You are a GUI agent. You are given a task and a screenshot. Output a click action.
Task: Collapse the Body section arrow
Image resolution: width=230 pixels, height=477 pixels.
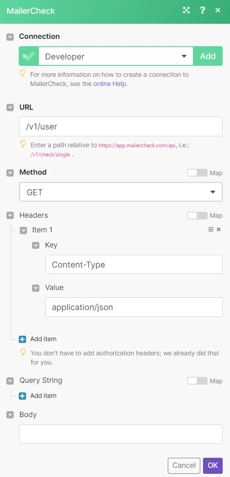tap(11, 415)
